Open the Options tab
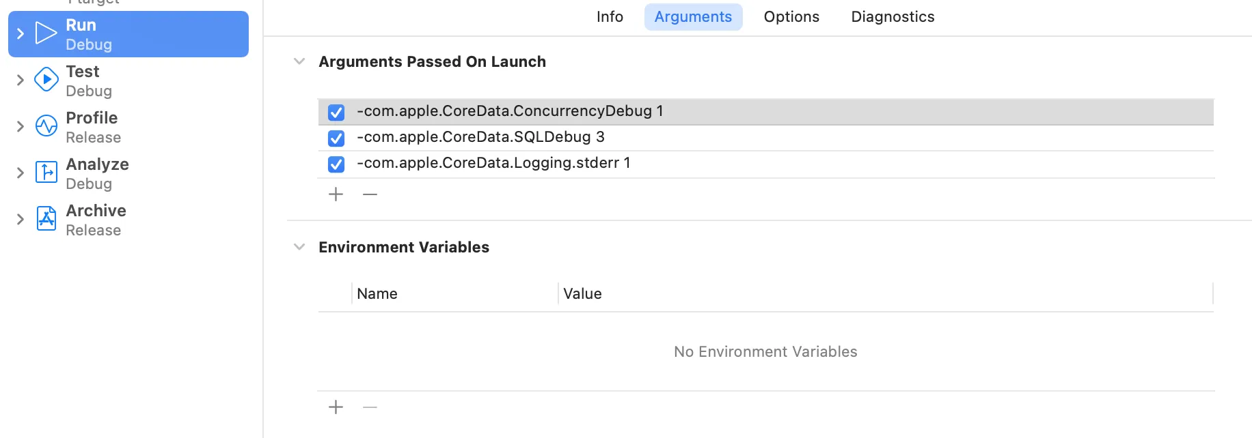Image resolution: width=1252 pixels, height=438 pixels. tap(791, 17)
